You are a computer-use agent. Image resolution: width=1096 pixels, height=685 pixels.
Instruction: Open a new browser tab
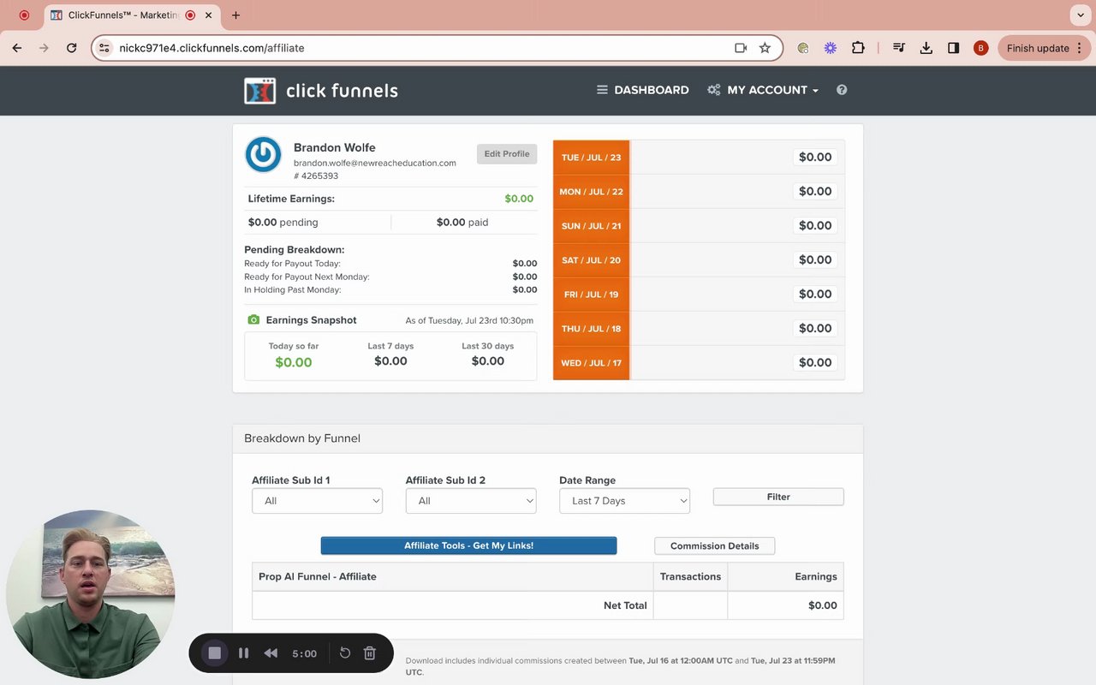coord(235,15)
